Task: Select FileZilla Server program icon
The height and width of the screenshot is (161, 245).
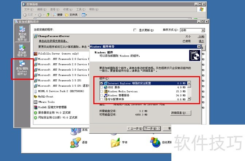Action: (x=35, y=54)
